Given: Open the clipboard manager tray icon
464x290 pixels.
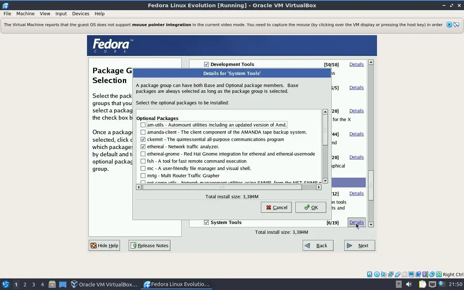Looking at the screenshot, I should point(423,284).
